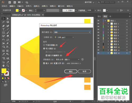The width and height of the screenshot is (132, 103).
Task: Select the None color mode button
Action: pyautogui.click(x=8, y=78)
